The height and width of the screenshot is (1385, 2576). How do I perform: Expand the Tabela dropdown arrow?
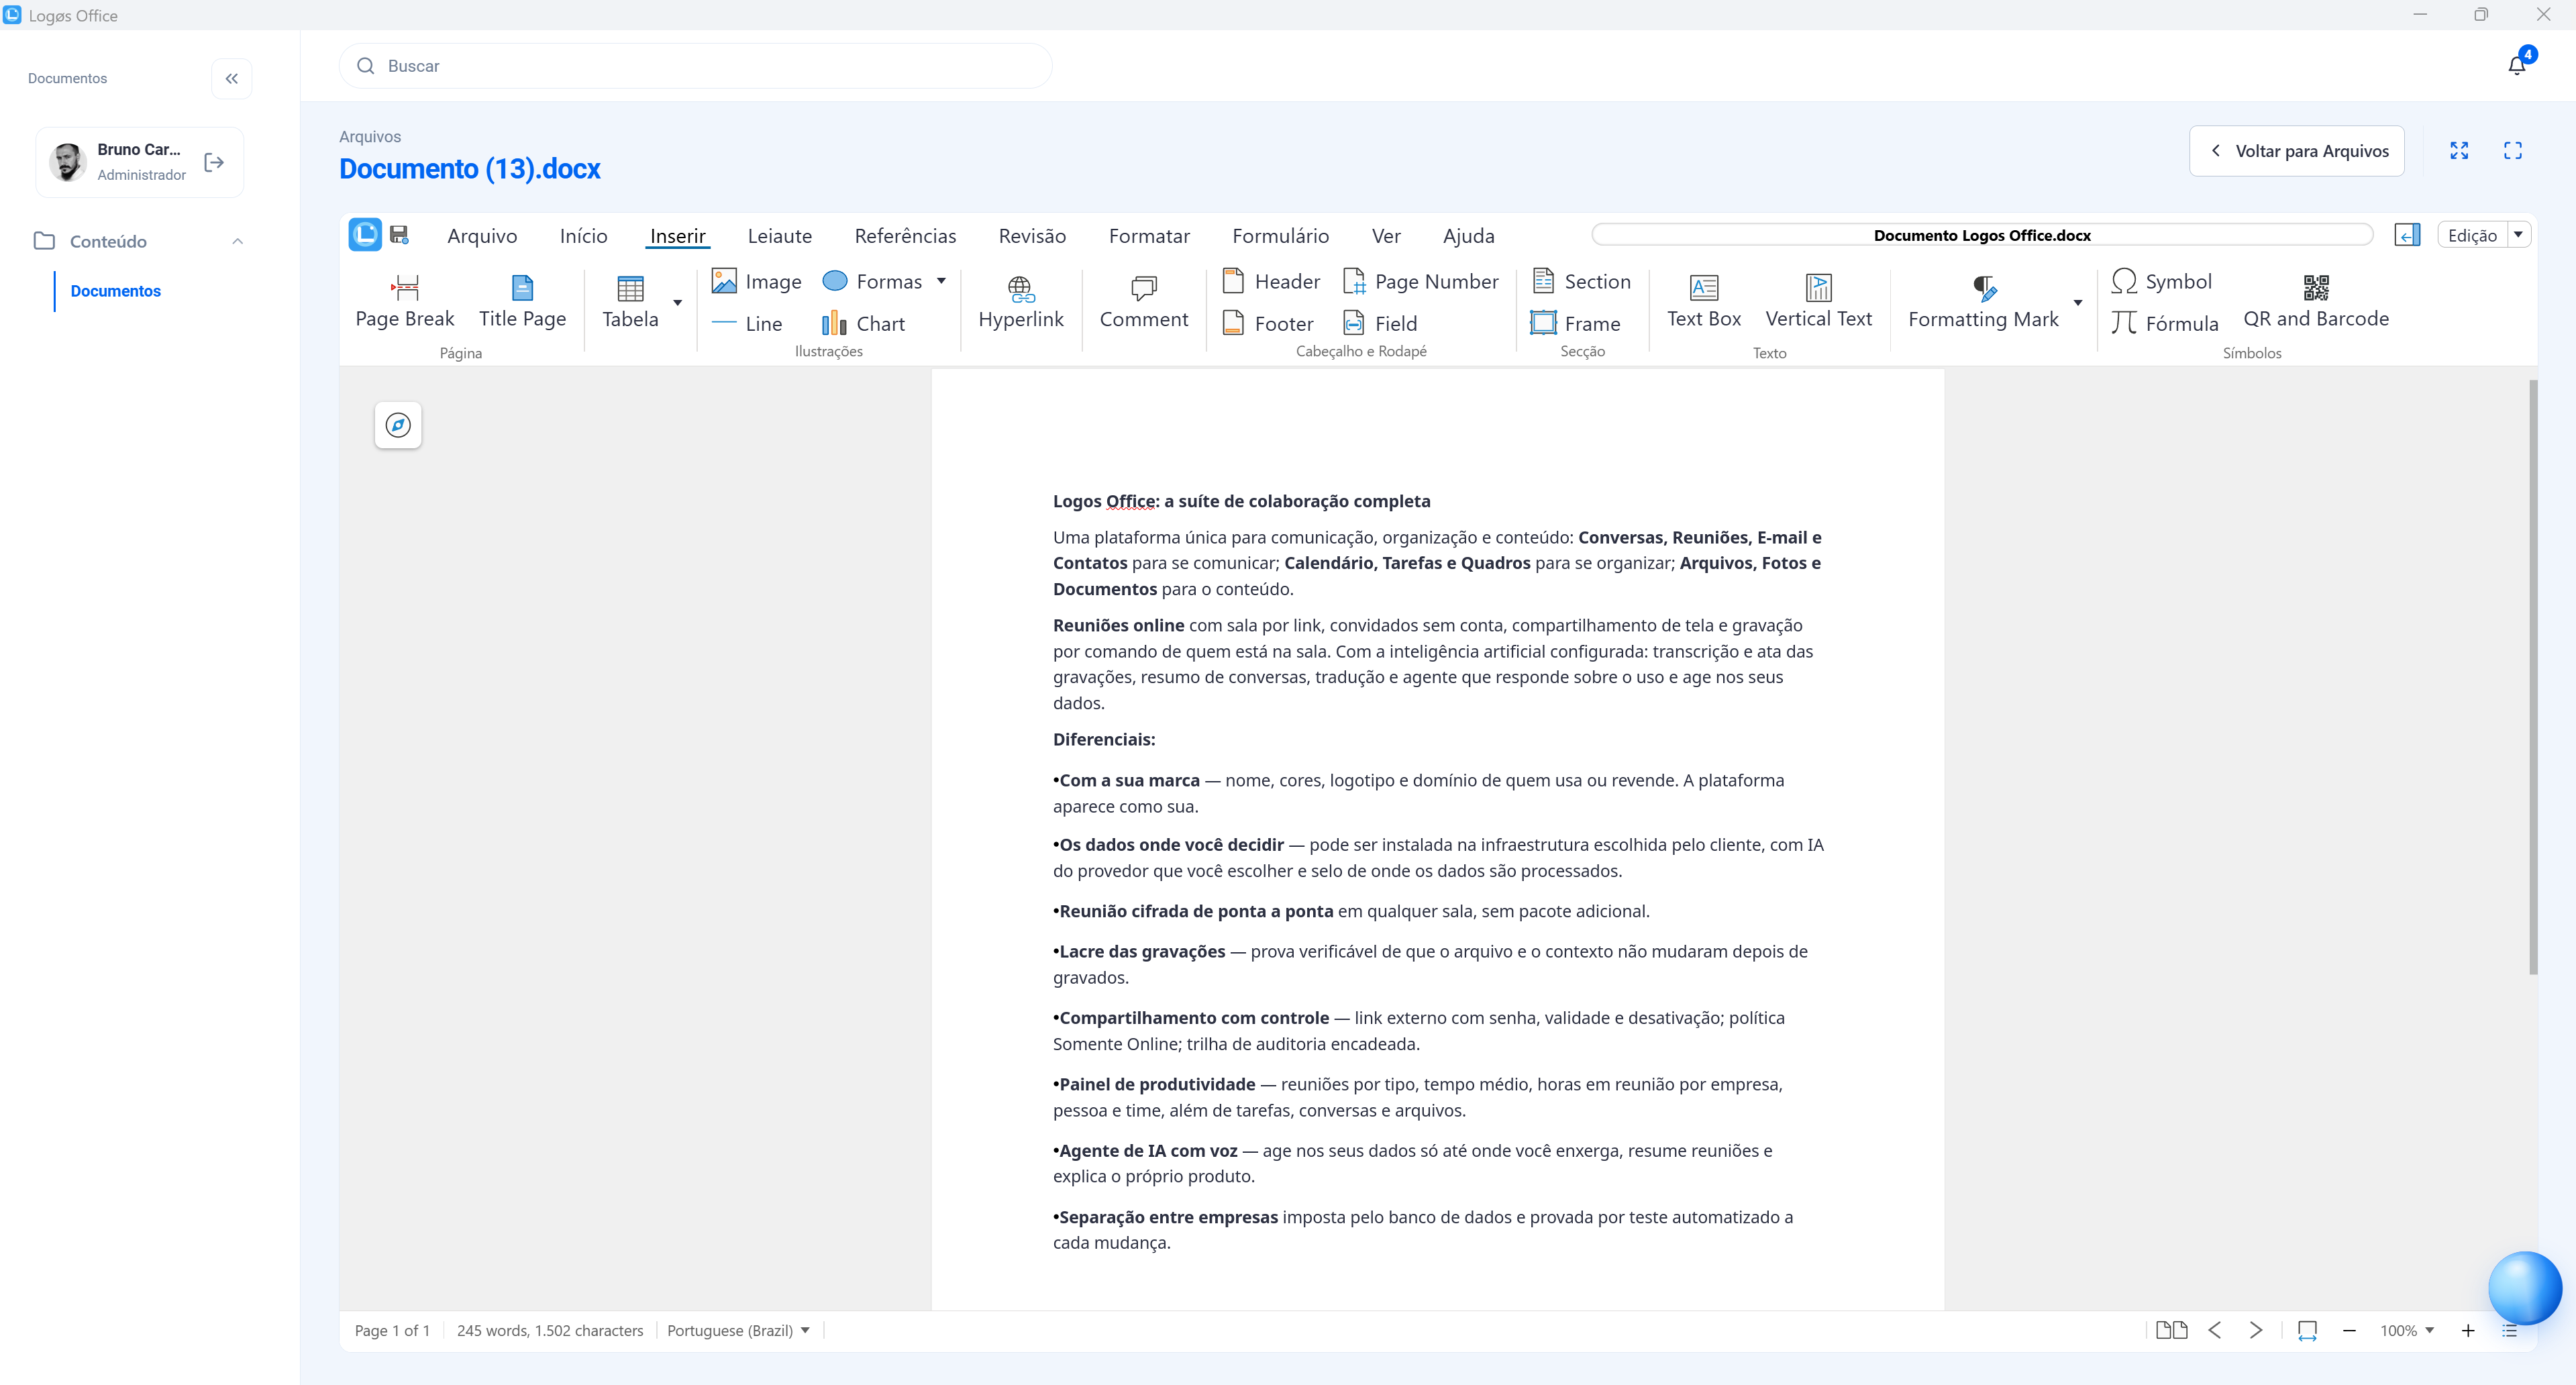678,302
